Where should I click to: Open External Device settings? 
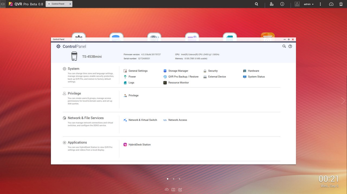click(x=214, y=77)
